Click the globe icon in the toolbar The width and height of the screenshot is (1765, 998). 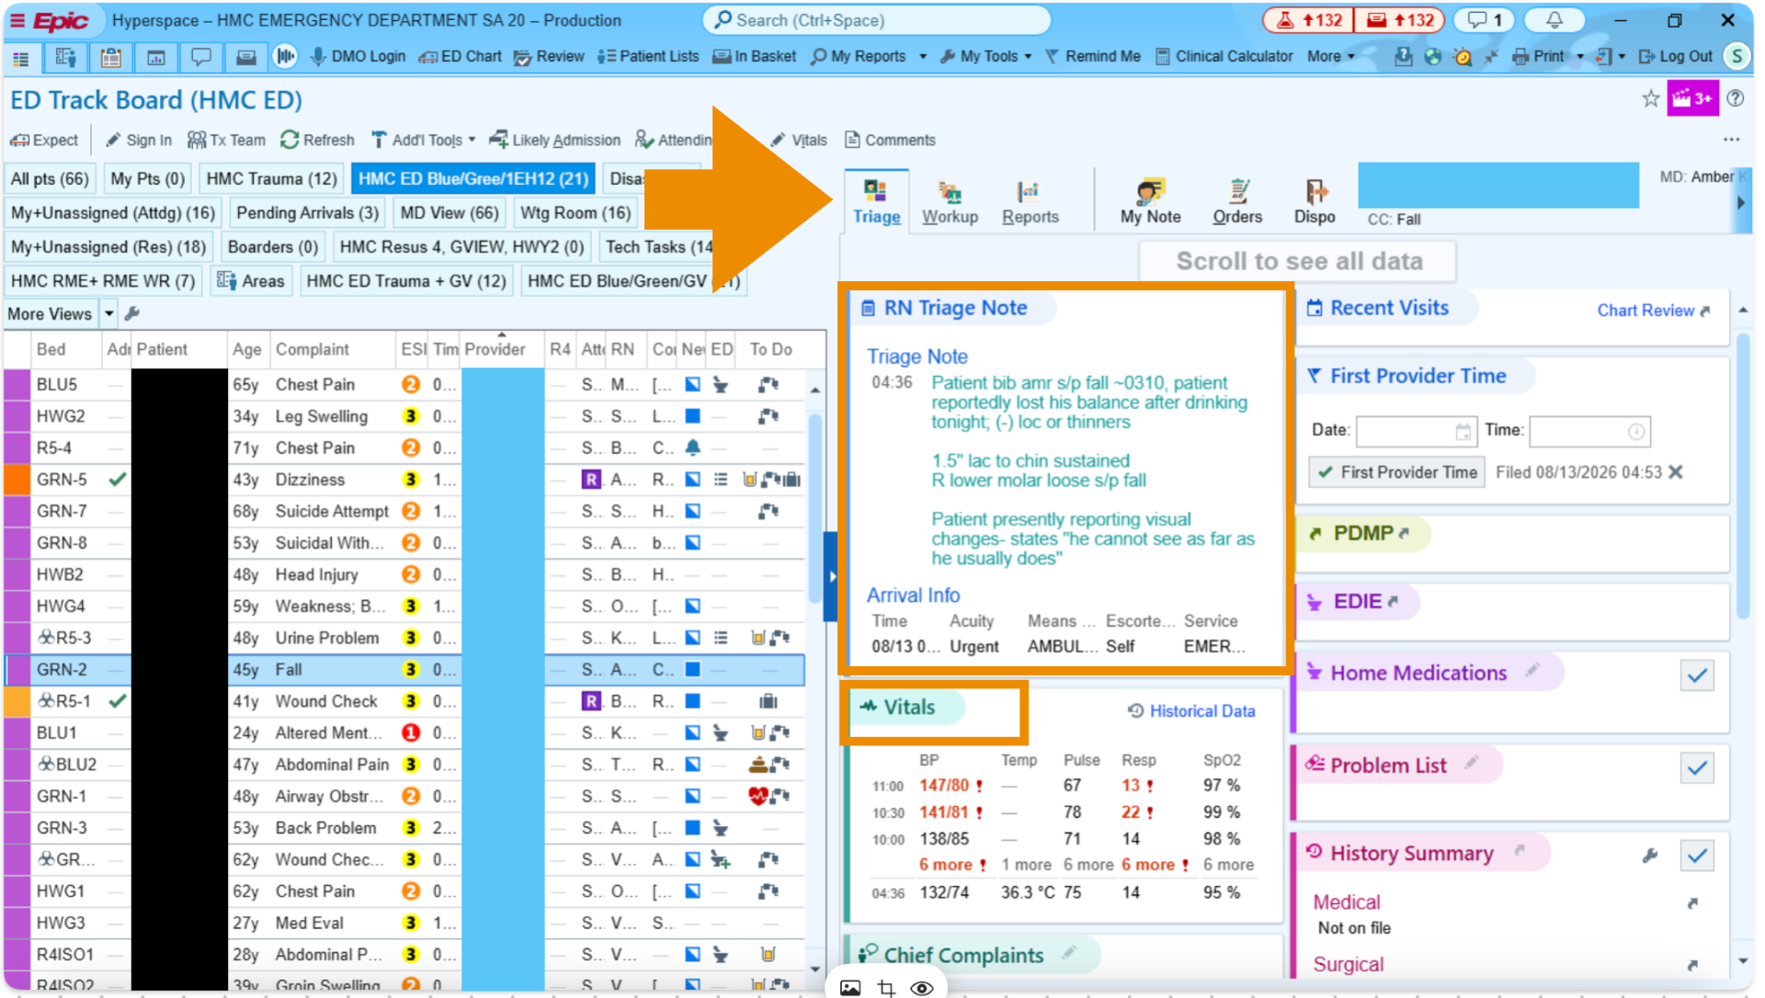pyautogui.click(x=1432, y=57)
